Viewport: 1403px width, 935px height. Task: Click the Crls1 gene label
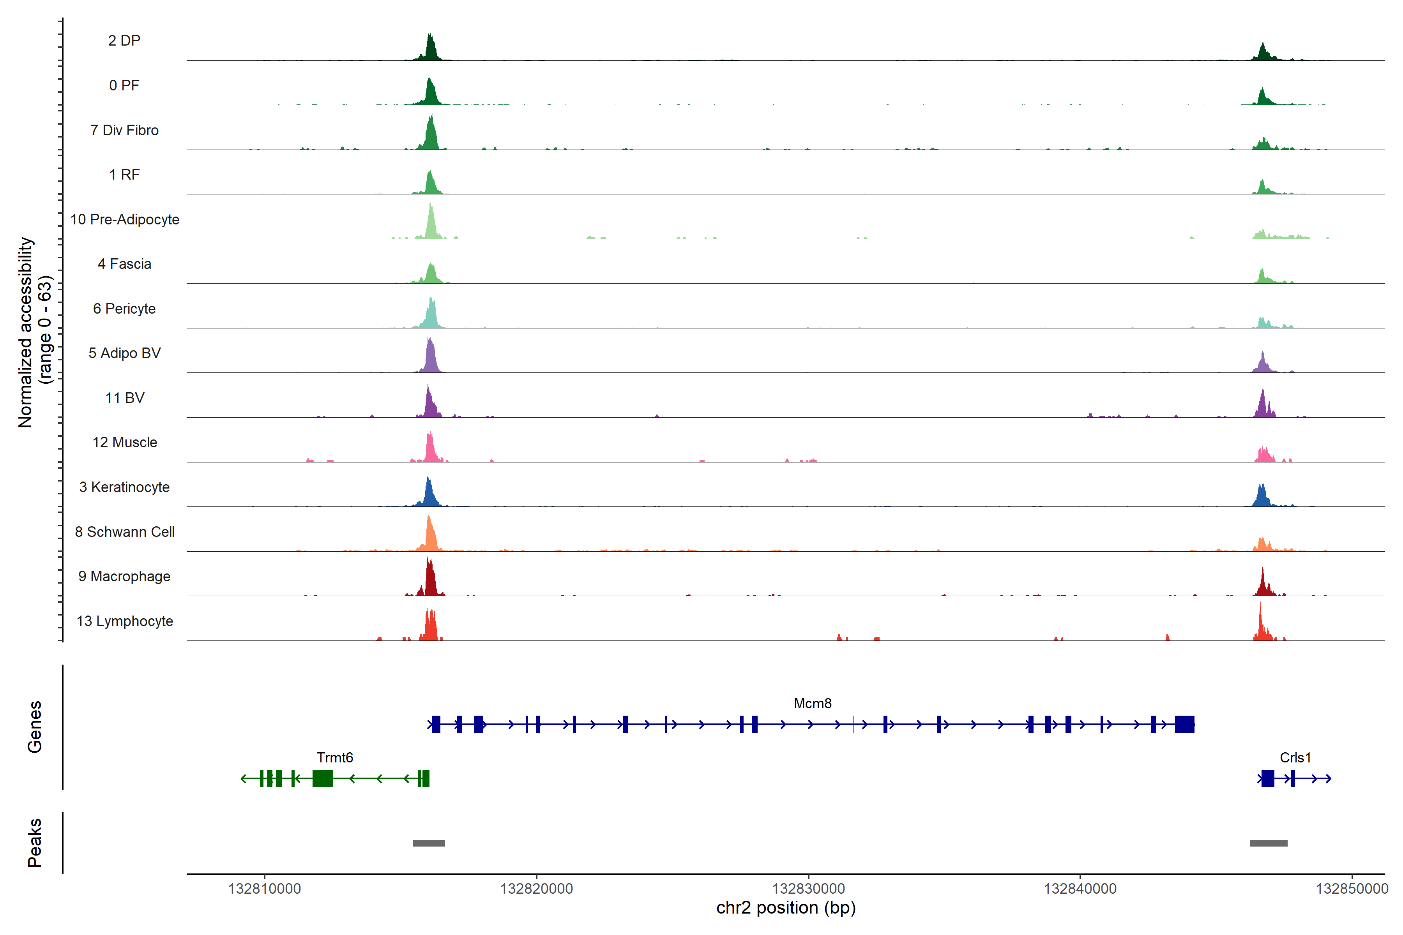(x=1295, y=757)
